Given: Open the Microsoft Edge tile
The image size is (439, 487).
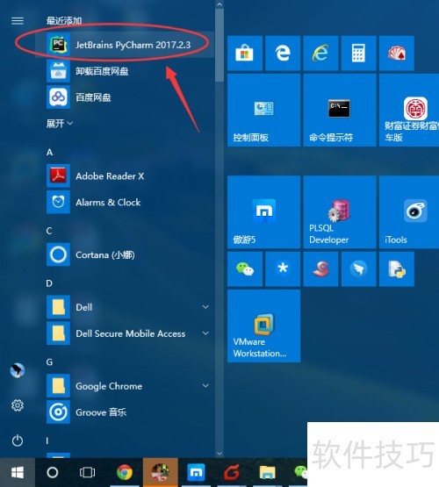Looking at the screenshot, I should [x=283, y=54].
